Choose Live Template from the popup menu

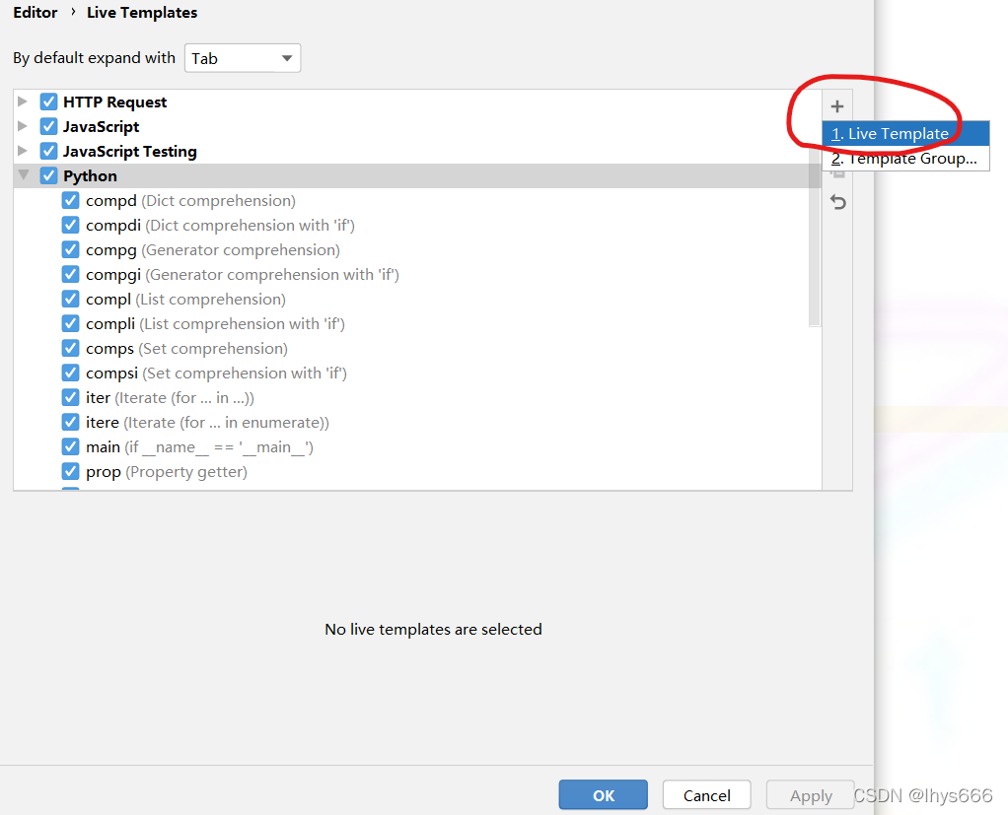click(905, 134)
